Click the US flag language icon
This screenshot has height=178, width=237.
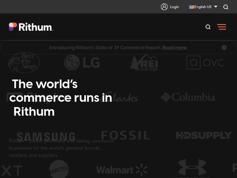point(191,7)
